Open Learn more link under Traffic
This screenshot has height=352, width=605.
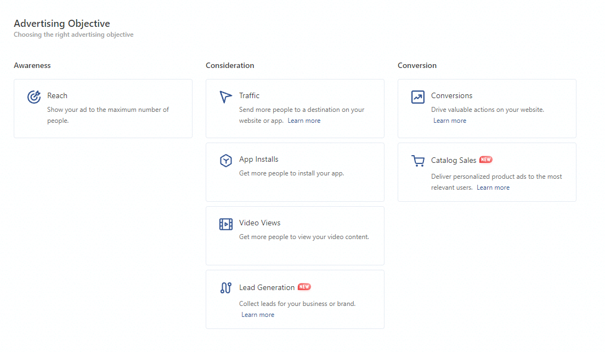(304, 121)
